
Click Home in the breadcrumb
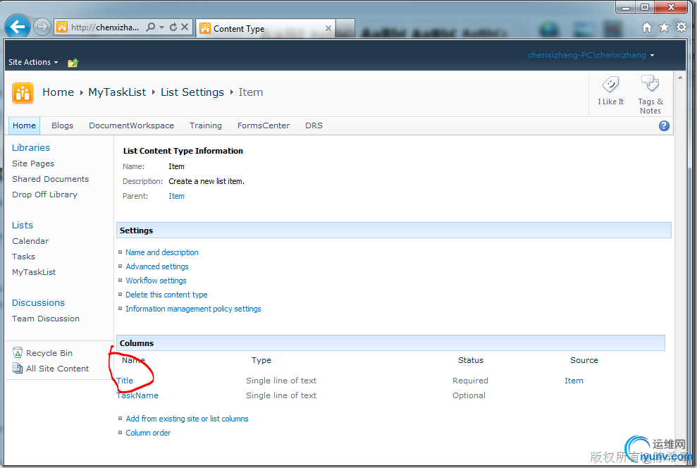tap(58, 92)
